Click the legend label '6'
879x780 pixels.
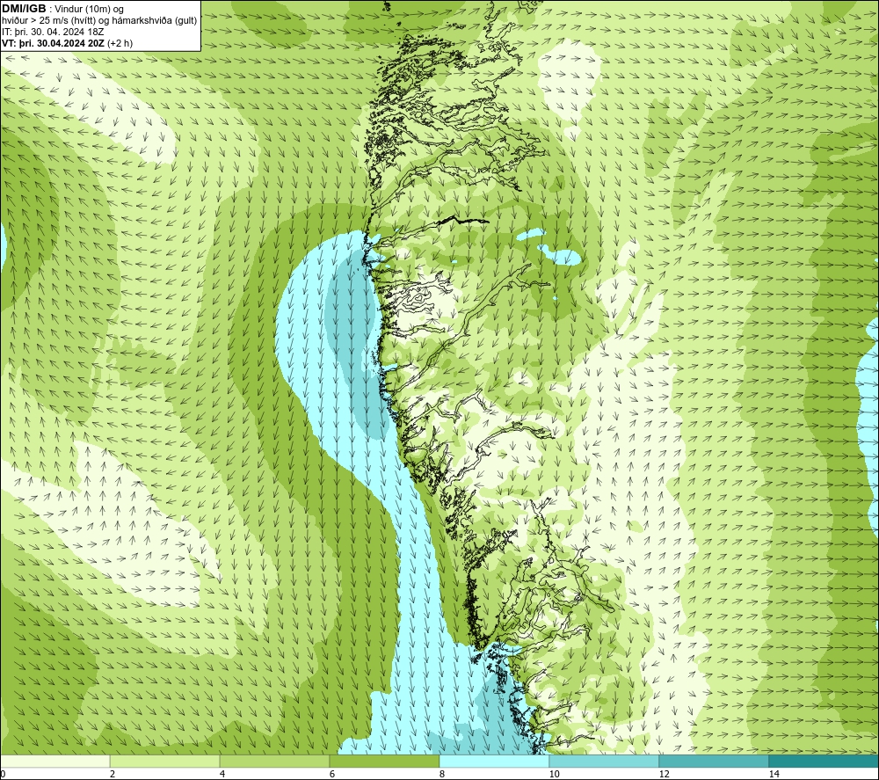pyautogui.click(x=332, y=775)
